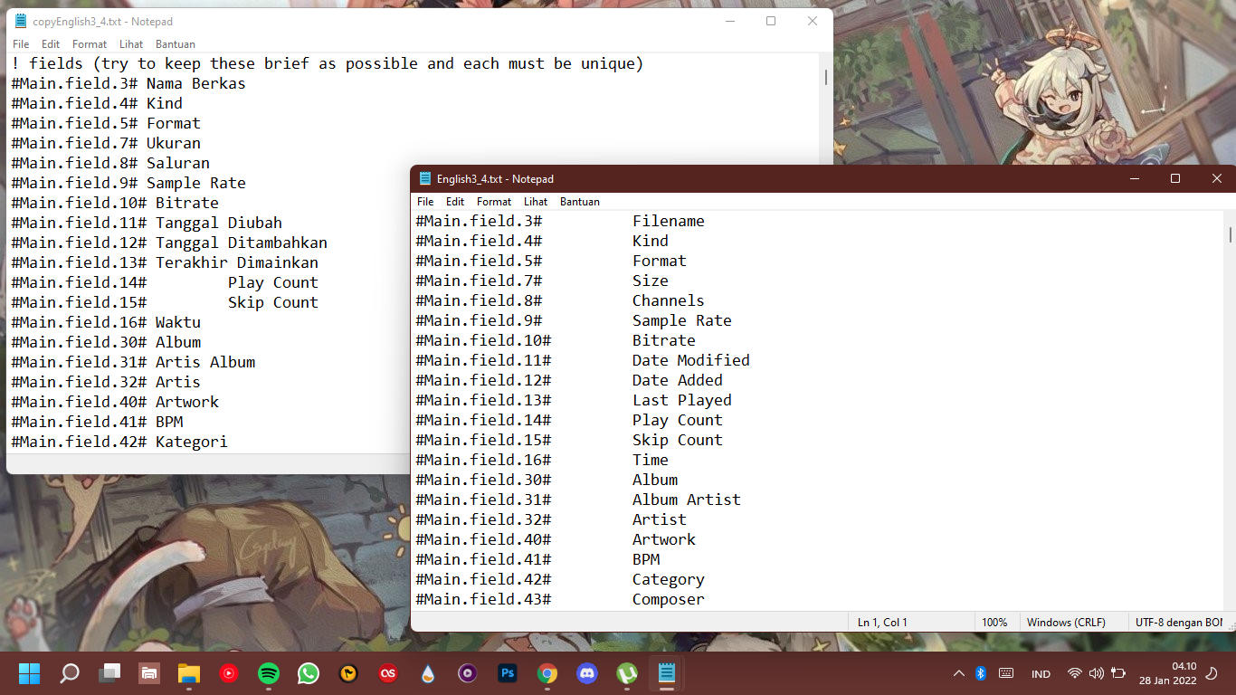Open uTorrent from the taskbar
Viewport: 1236px width, 695px height.
tap(627, 673)
